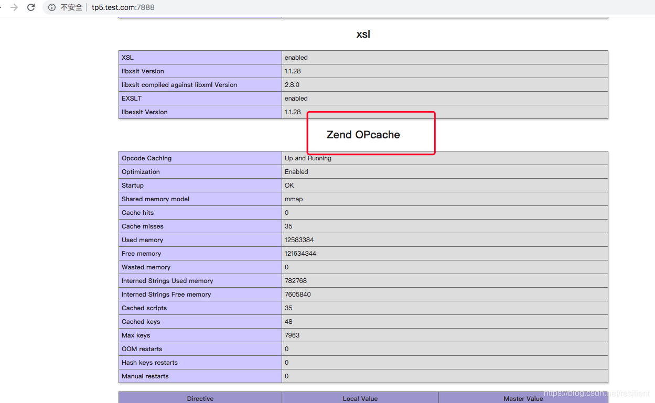The height and width of the screenshot is (403, 655).
Task: Reload the page with the refresh icon
Action: pos(31,7)
